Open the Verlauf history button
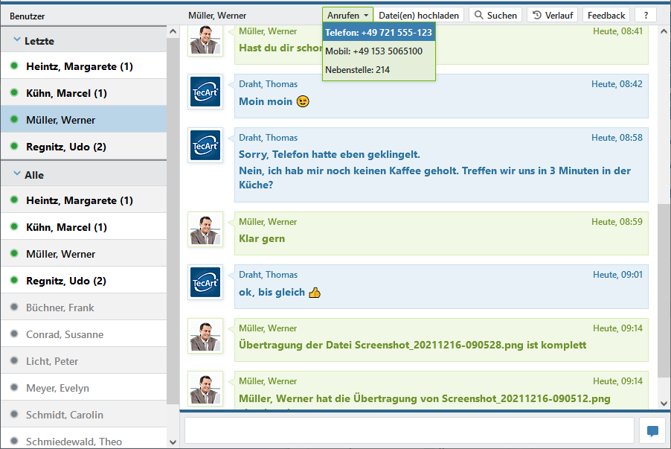 [552, 15]
